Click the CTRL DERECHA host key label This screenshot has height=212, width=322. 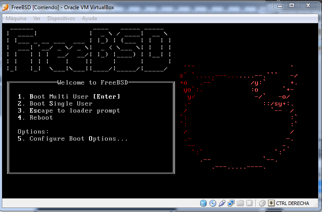pyautogui.click(x=293, y=203)
